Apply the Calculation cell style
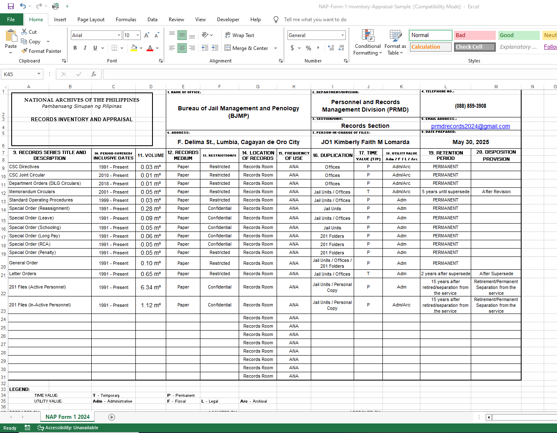 point(430,47)
